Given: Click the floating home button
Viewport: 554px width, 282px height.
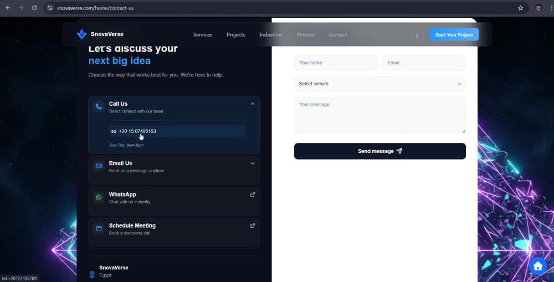Looking at the screenshot, I should [x=538, y=266].
